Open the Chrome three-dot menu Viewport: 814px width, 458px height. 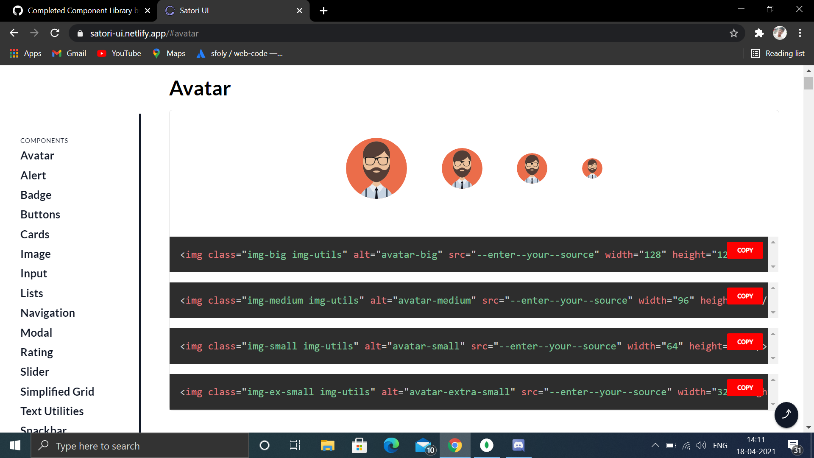pyautogui.click(x=800, y=33)
